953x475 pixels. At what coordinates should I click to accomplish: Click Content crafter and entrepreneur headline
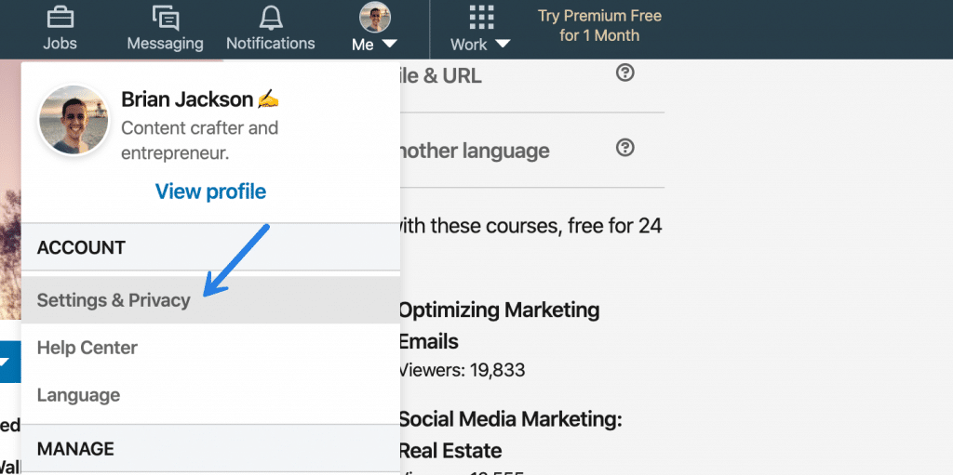coord(199,140)
